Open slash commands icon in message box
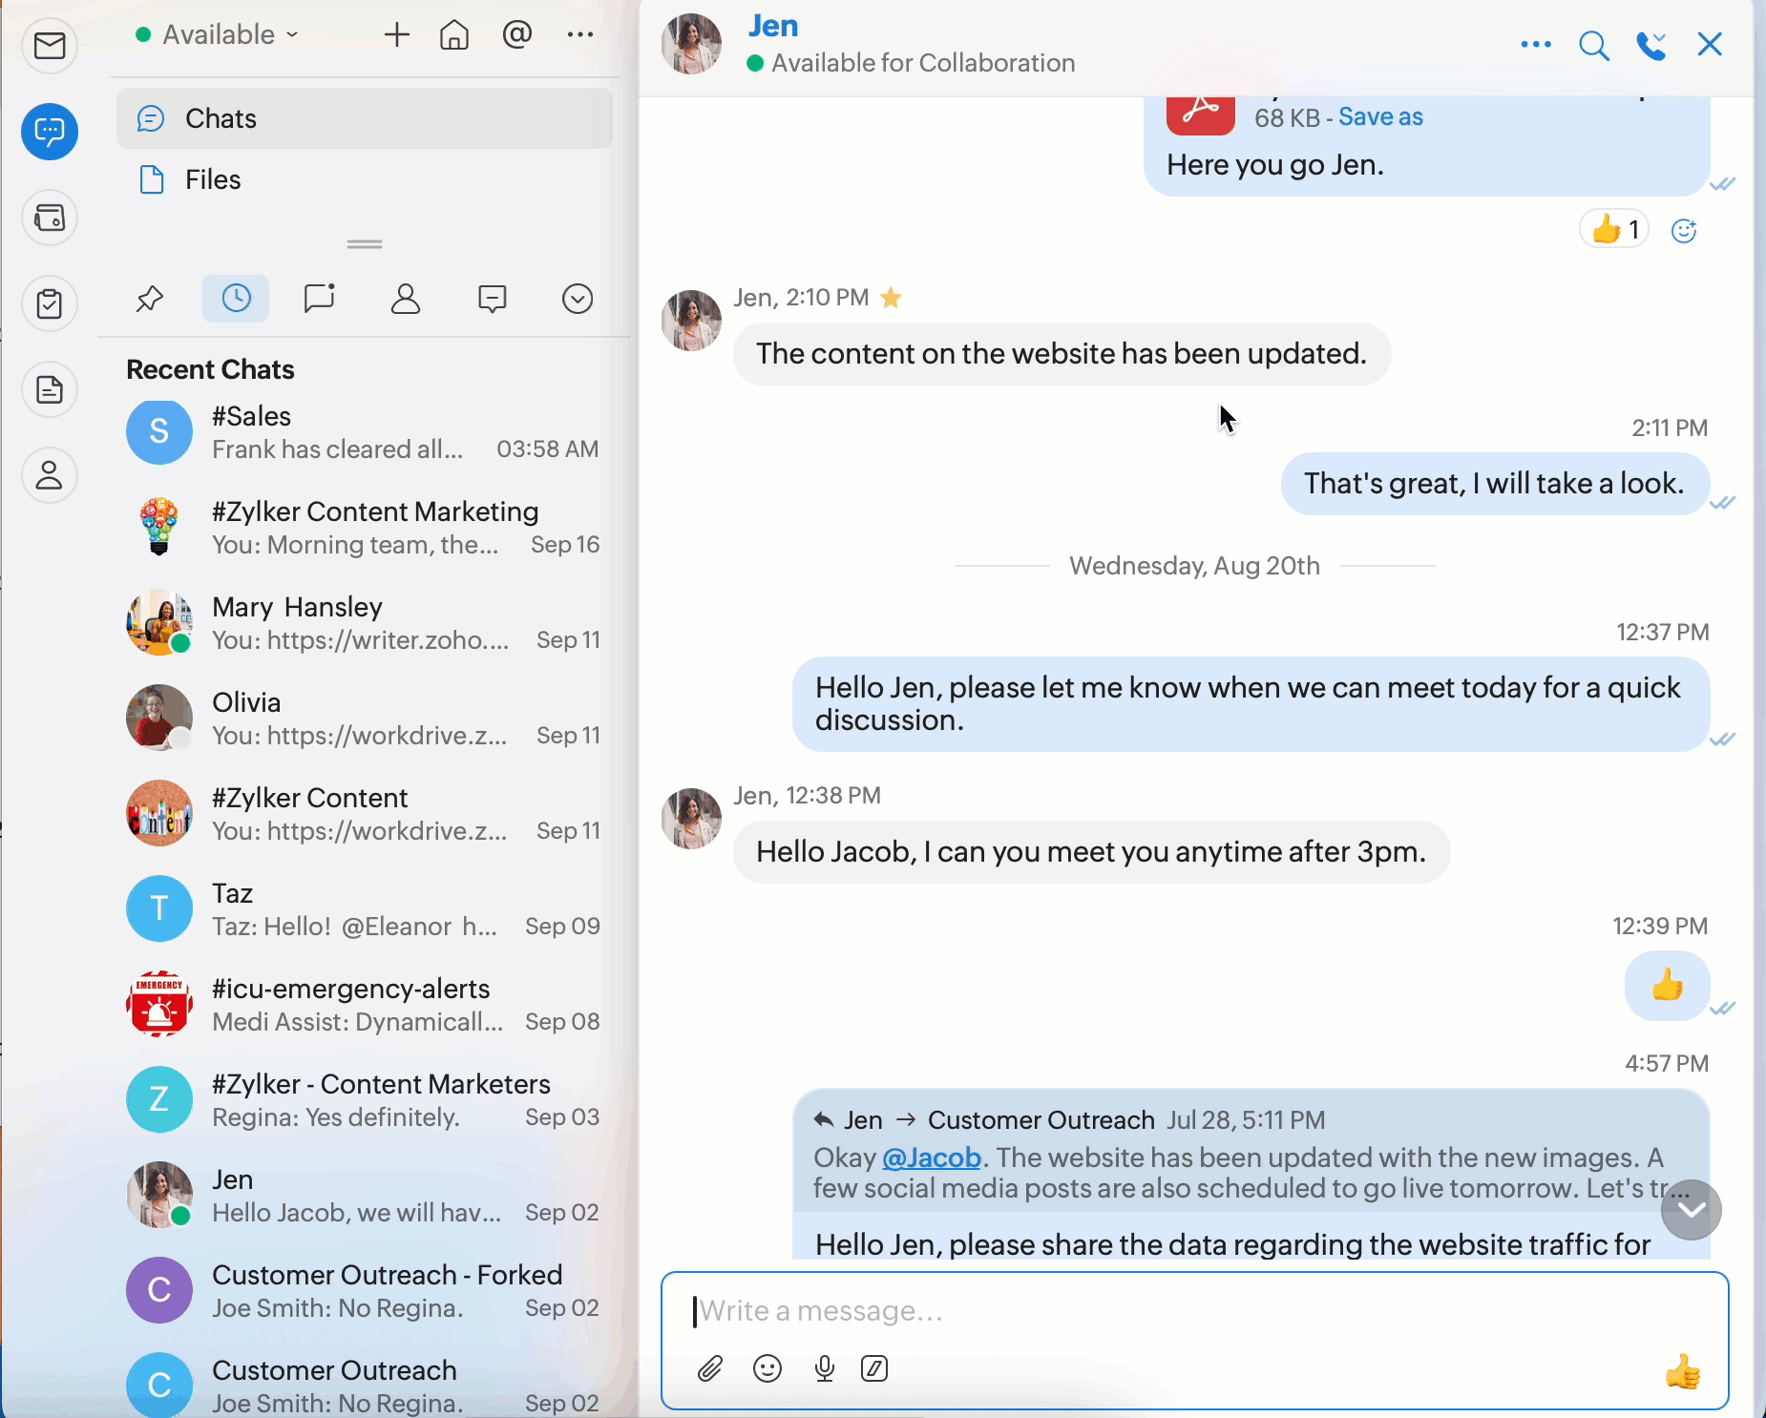 [x=874, y=1369]
